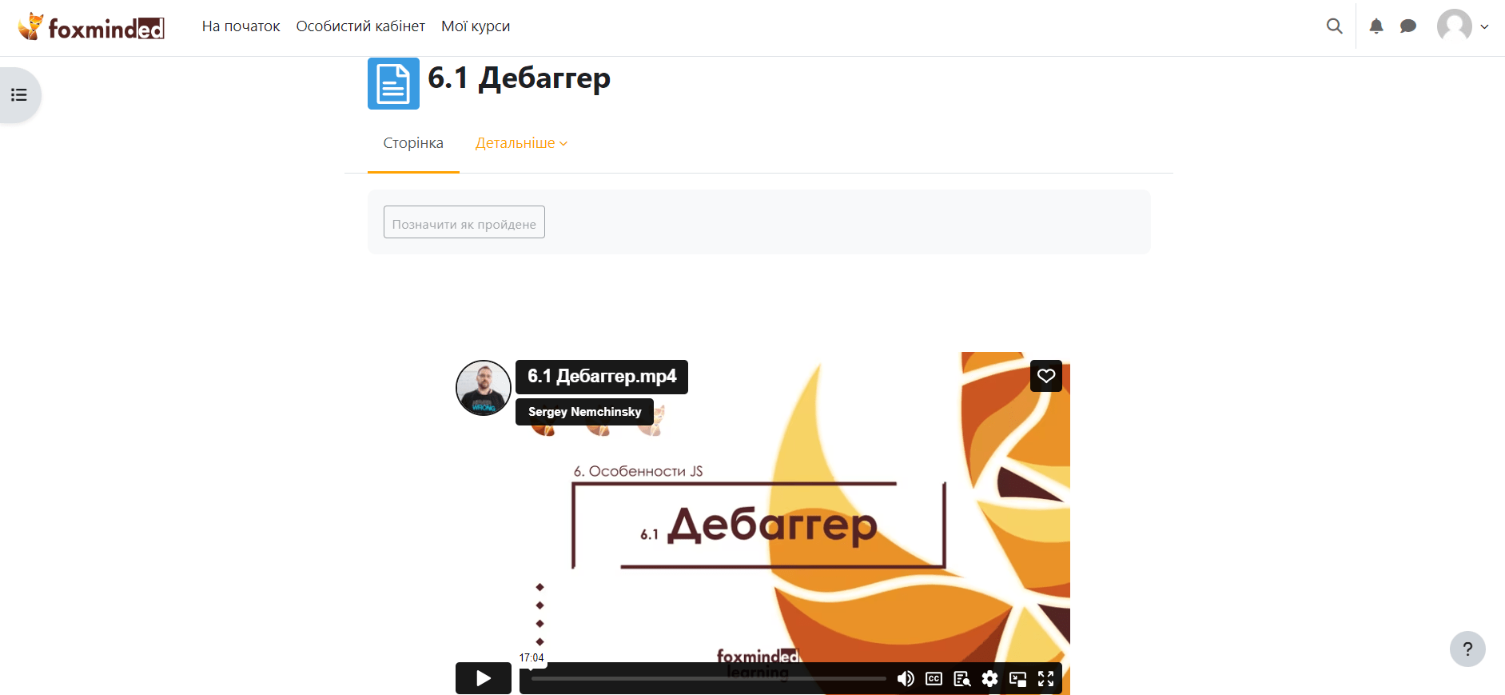This screenshot has width=1505, height=695.
Task: Play the 6.1 Дебаггер video
Action: pos(484,678)
